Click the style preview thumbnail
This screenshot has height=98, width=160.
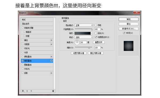point(129,46)
